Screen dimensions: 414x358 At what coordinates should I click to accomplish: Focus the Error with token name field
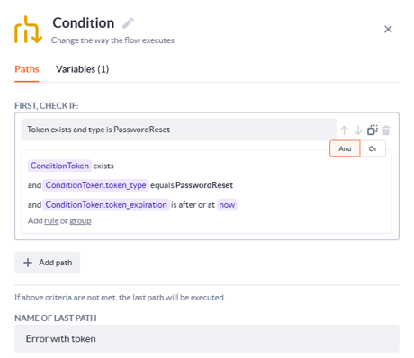pyautogui.click(x=207, y=338)
